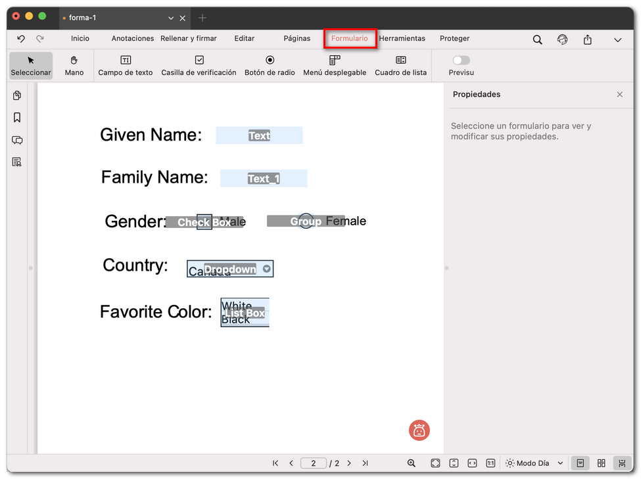Open the comments panel
The image size is (641, 479).
tap(16, 140)
